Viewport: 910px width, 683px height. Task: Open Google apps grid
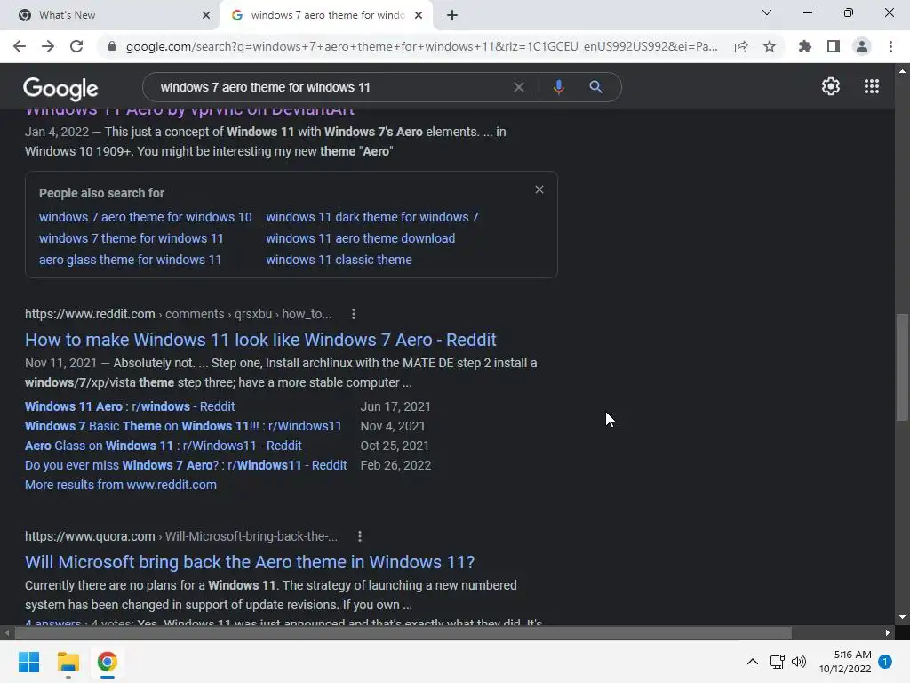(x=872, y=86)
